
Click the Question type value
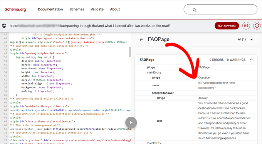(x=204, y=78)
